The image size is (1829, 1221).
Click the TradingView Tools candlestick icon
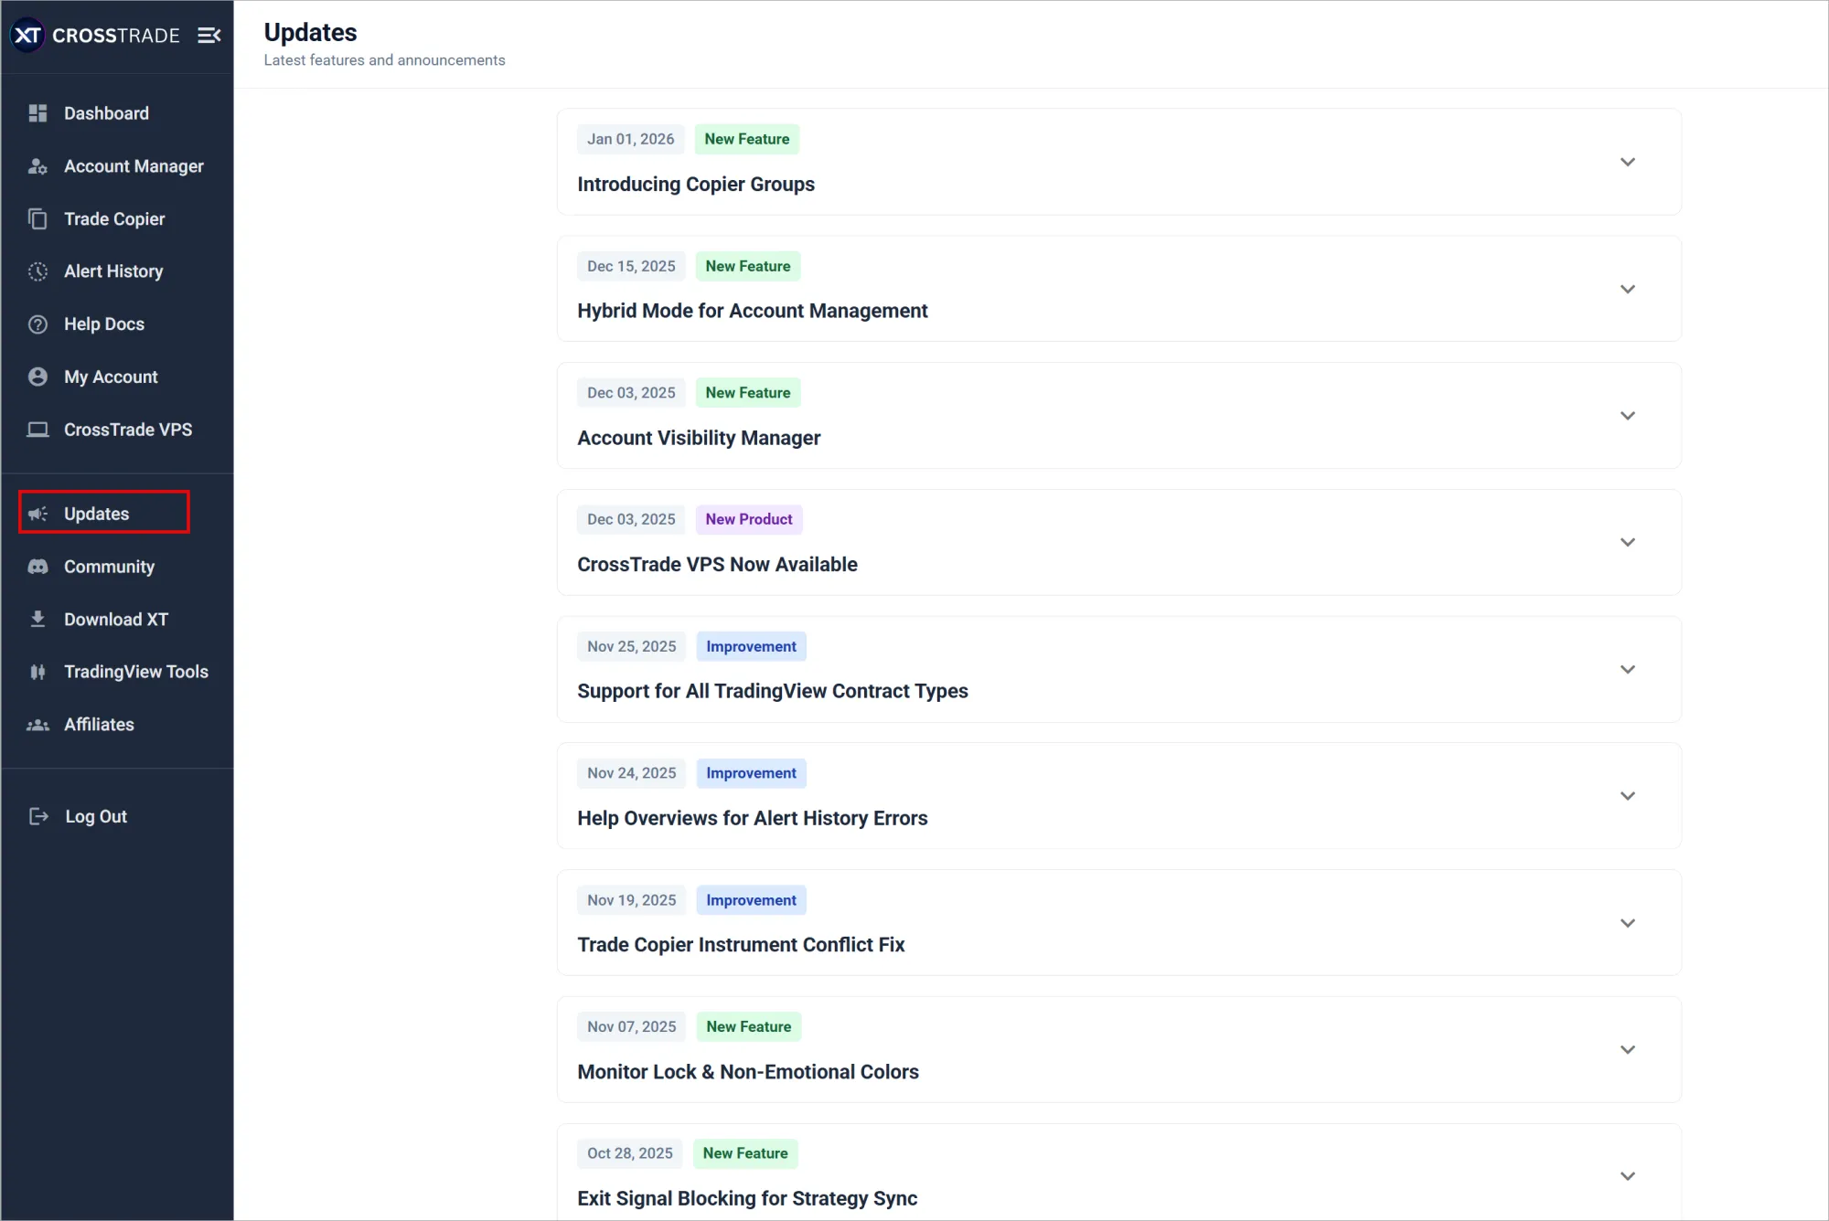click(37, 672)
